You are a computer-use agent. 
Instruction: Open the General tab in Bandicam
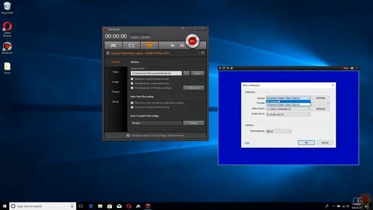tap(115, 62)
